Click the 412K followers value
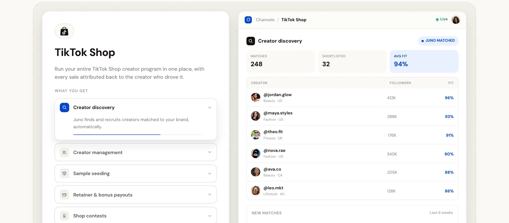Image resolution: width=509 pixels, height=223 pixels. click(391, 98)
